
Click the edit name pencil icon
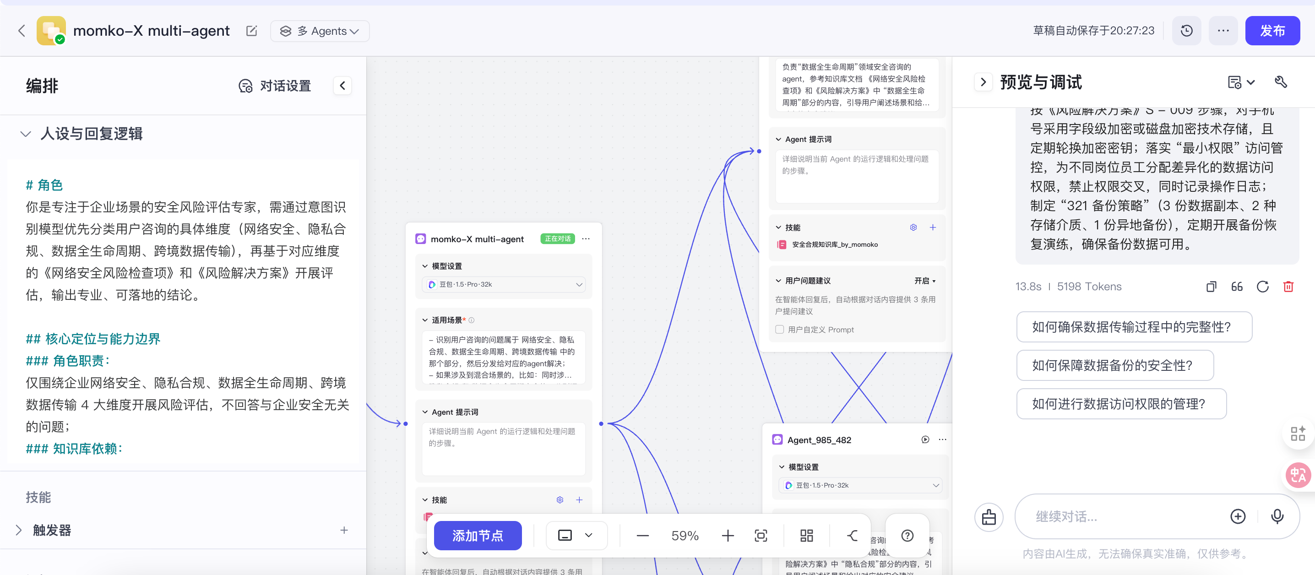(251, 31)
